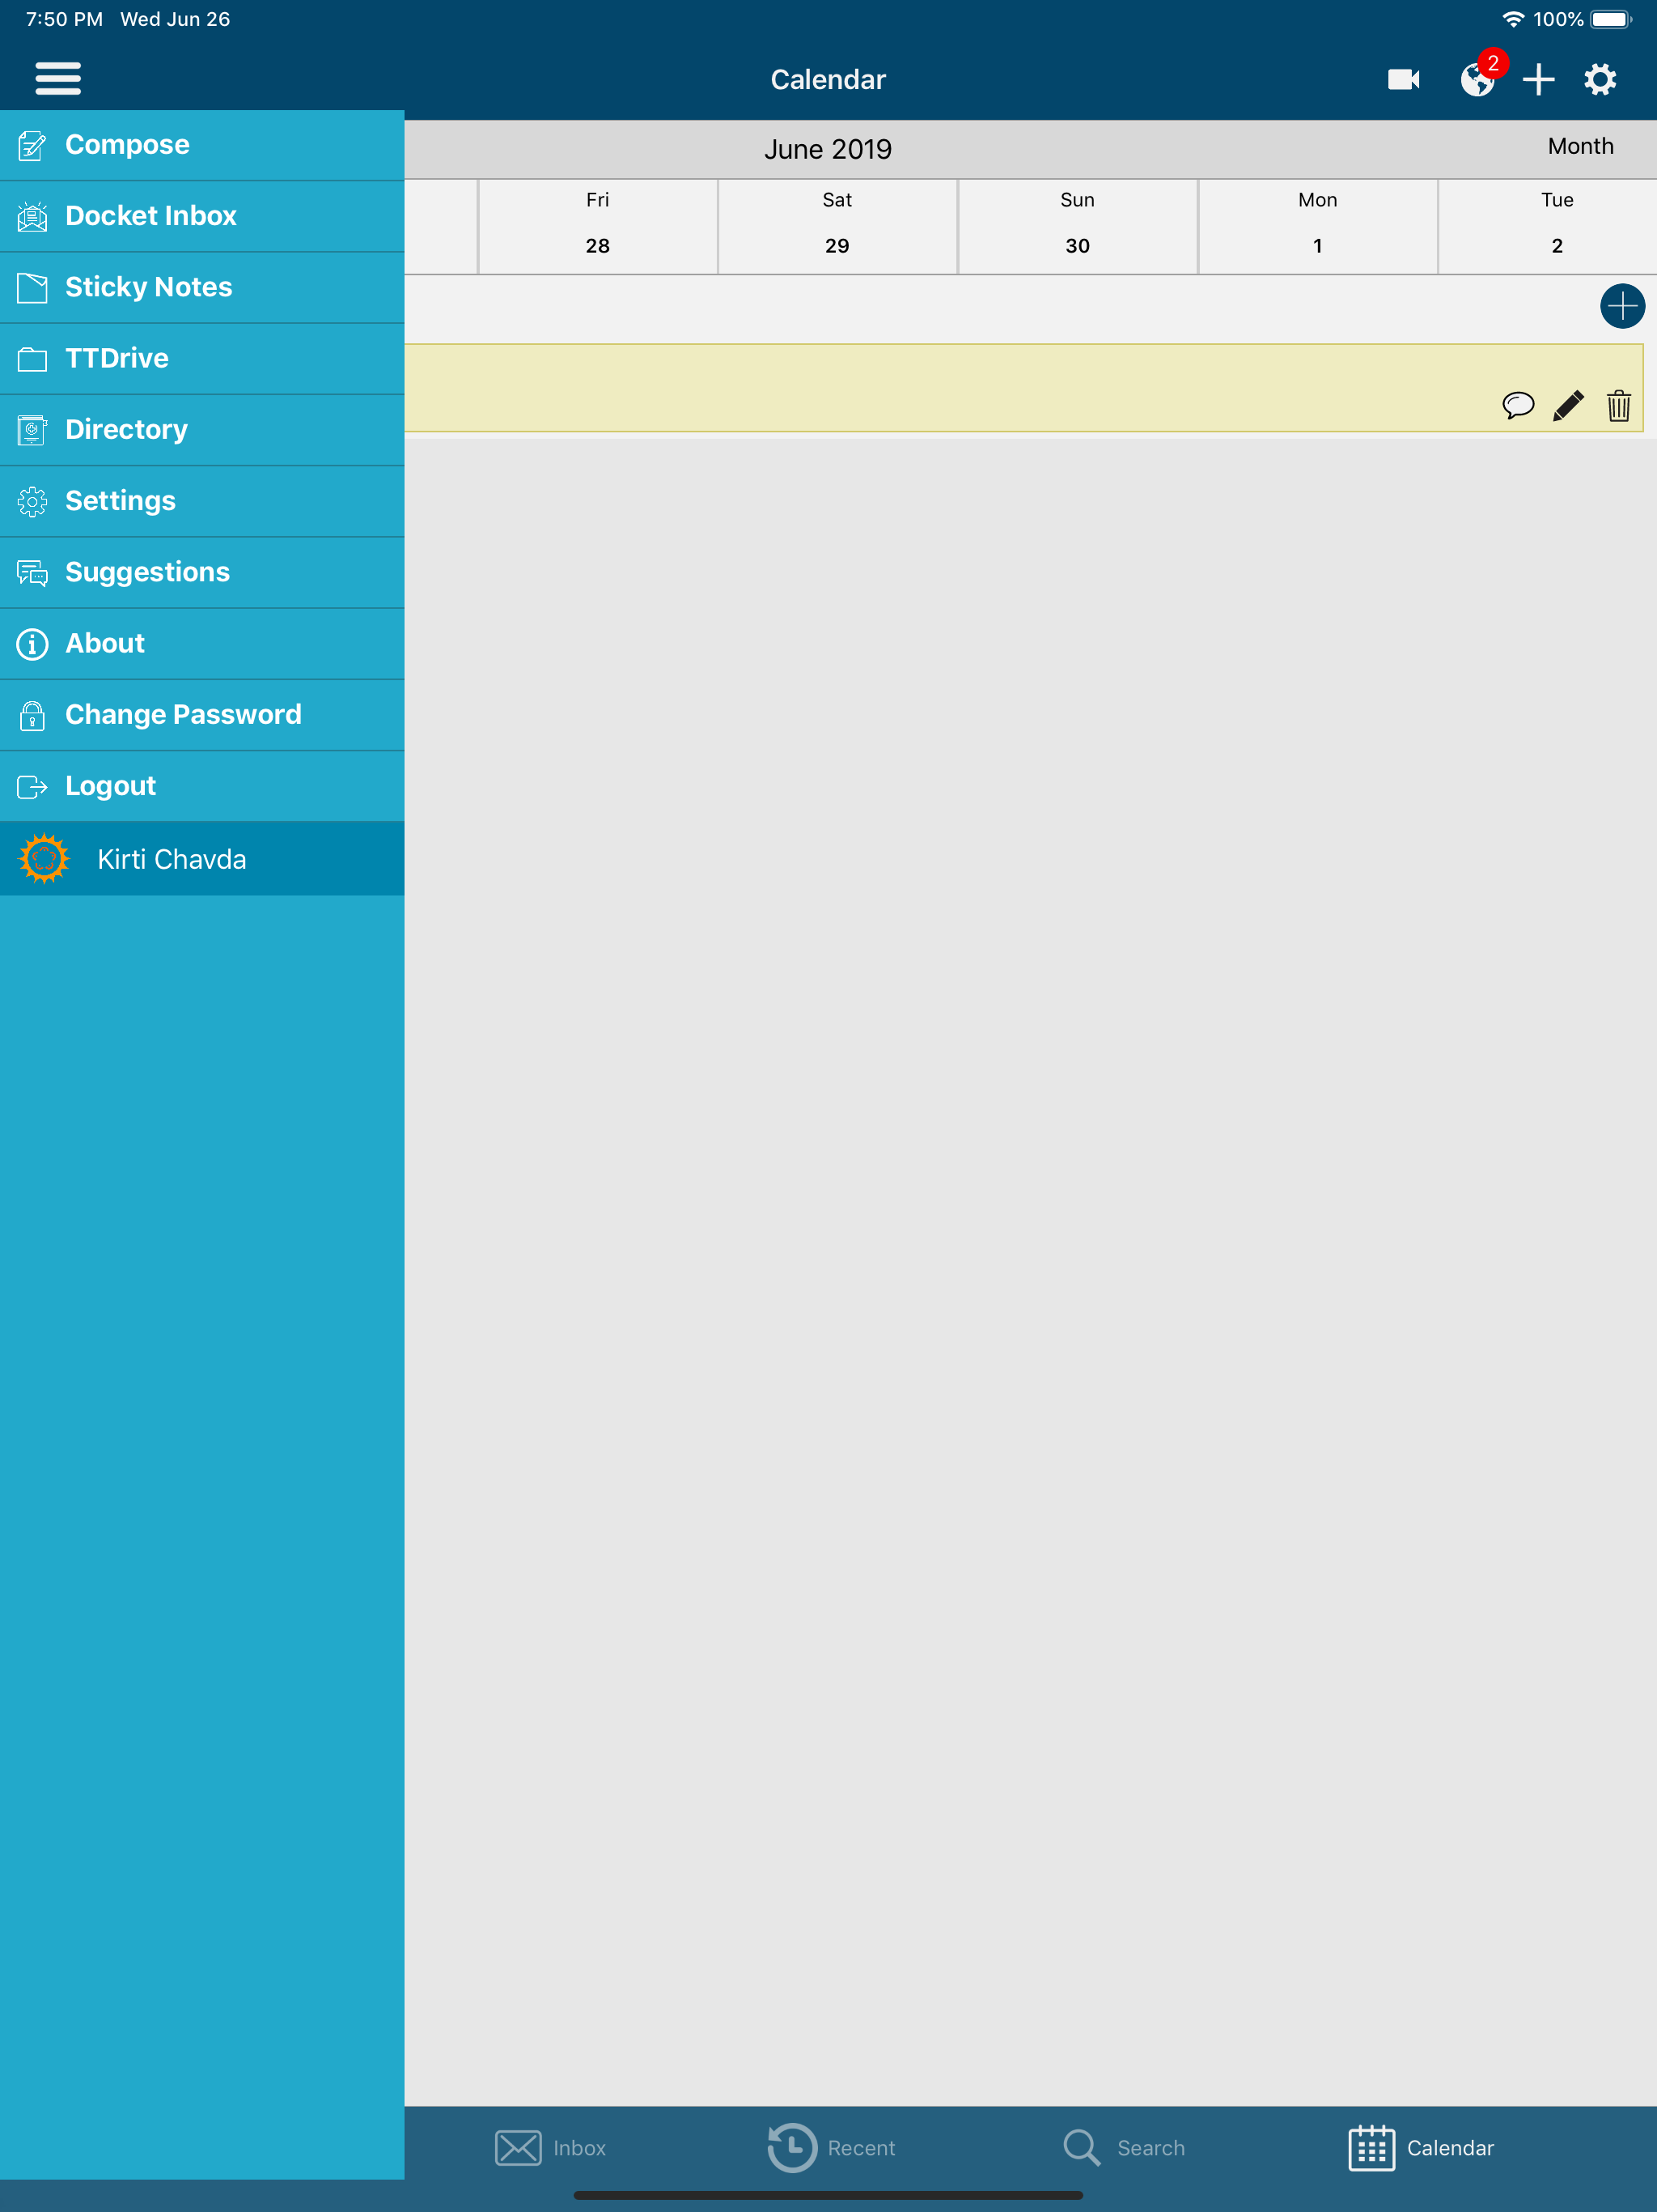Open Compose from the sidebar
The width and height of the screenshot is (1657, 2212).
[x=202, y=145]
